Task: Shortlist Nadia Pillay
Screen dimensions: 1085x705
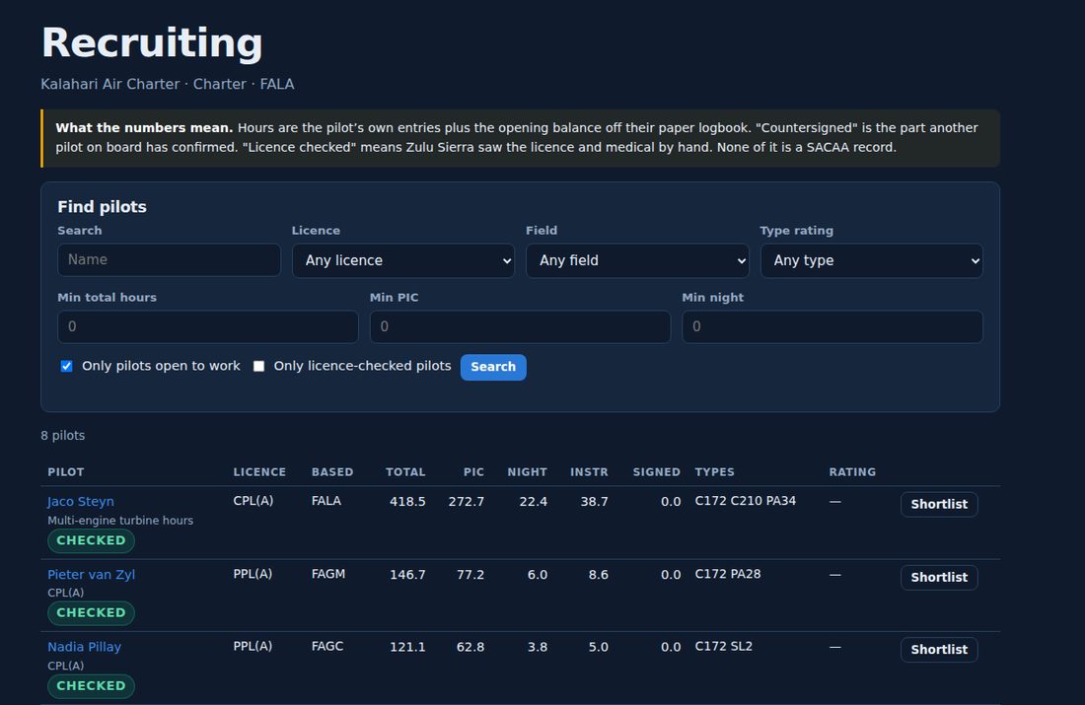Action: coord(939,650)
